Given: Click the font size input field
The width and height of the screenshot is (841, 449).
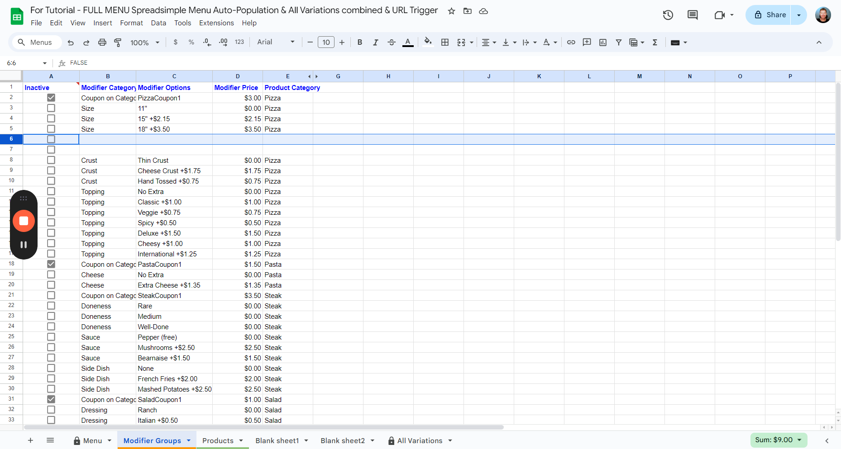Looking at the screenshot, I should point(326,42).
